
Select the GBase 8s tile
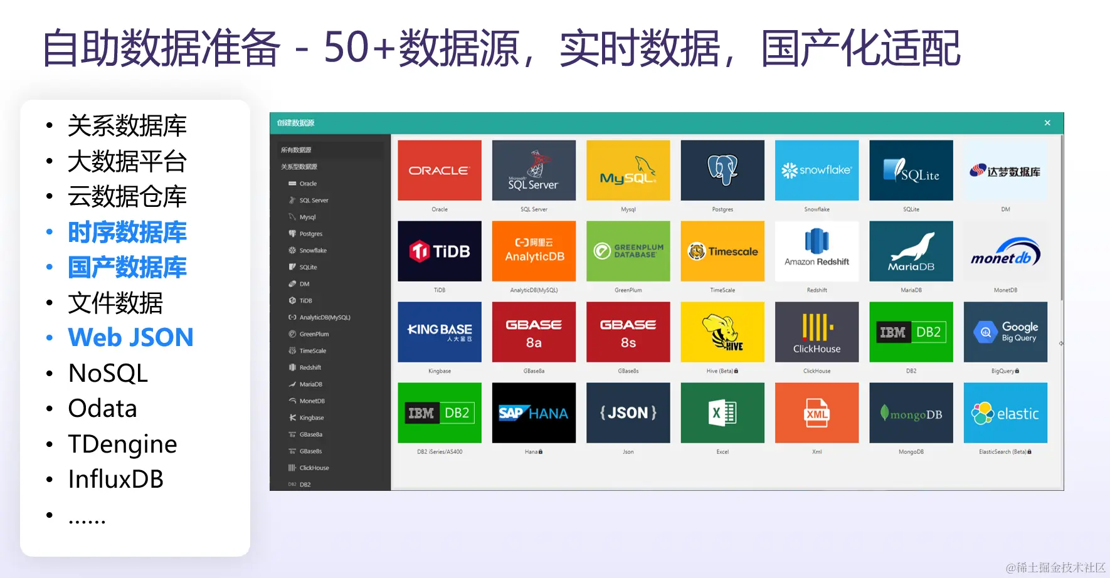(x=628, y=332)
